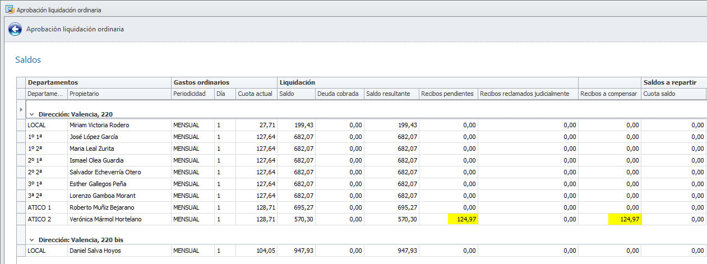Sort by the Periodicidad column header
Image resolution: width=707 pixels, height=264 pixels.
click(x=192, y=94)
